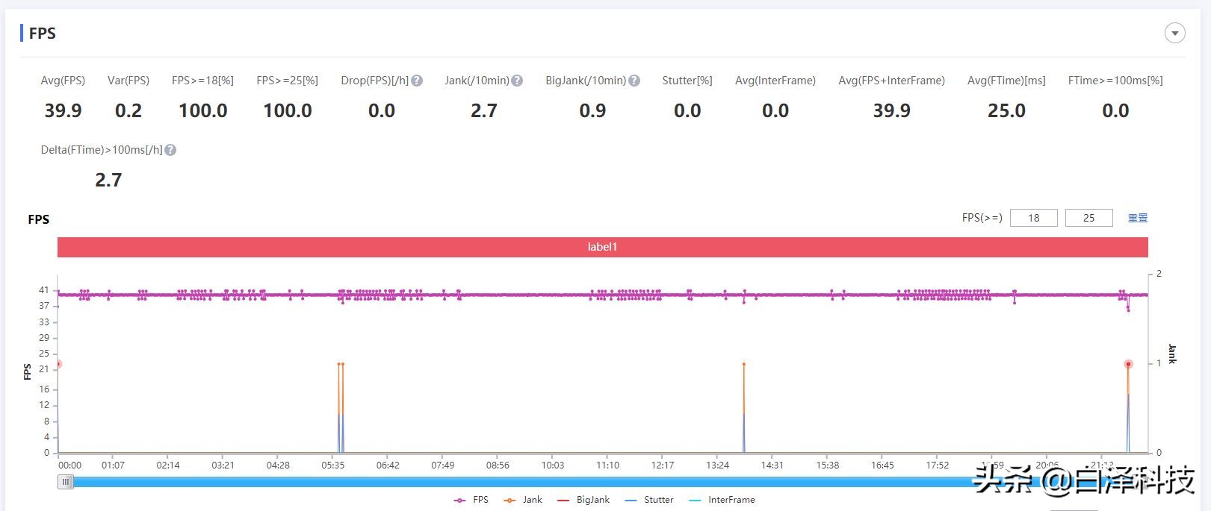Click the blue timeline zoom scrollbar track

pyautogui.click(x=523, y=482)
